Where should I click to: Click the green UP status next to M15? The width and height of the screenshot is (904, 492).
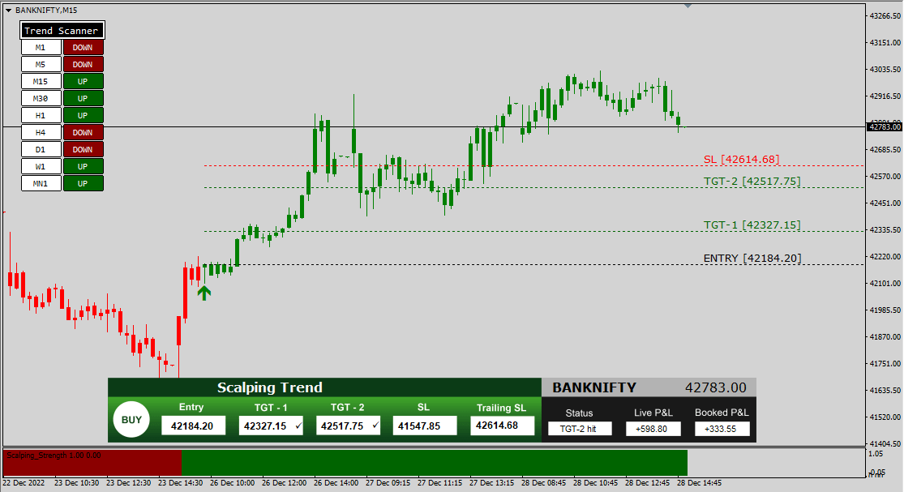coord(83,82)
